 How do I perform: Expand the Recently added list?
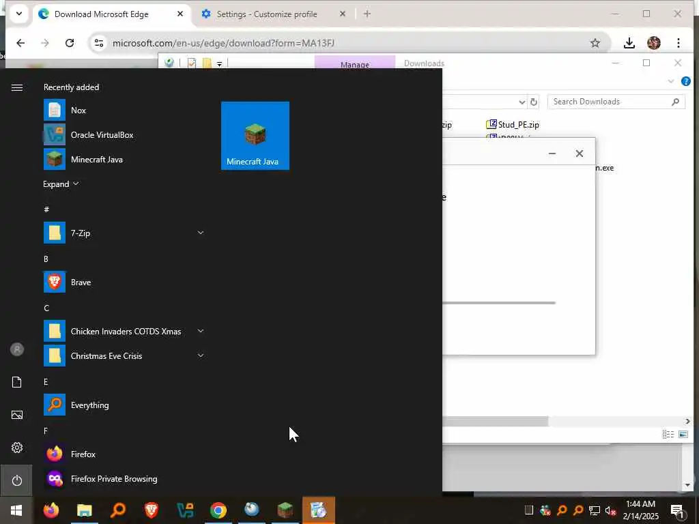pos(61,184)
